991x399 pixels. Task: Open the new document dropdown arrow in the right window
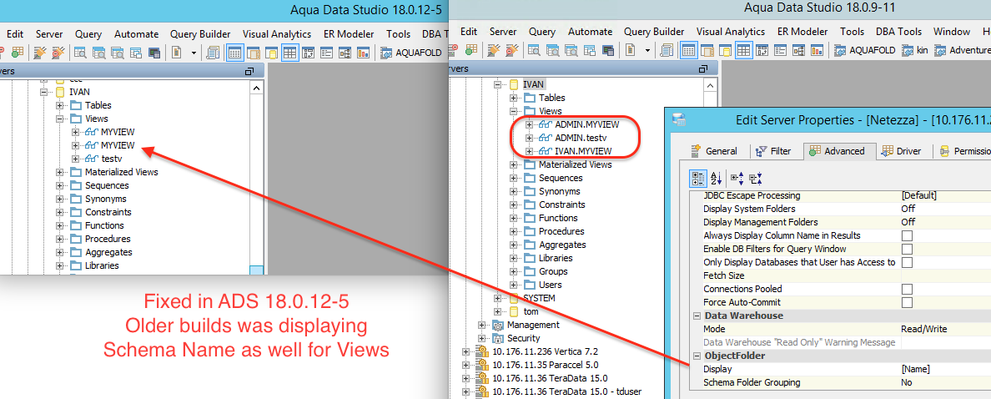point(647,51)
